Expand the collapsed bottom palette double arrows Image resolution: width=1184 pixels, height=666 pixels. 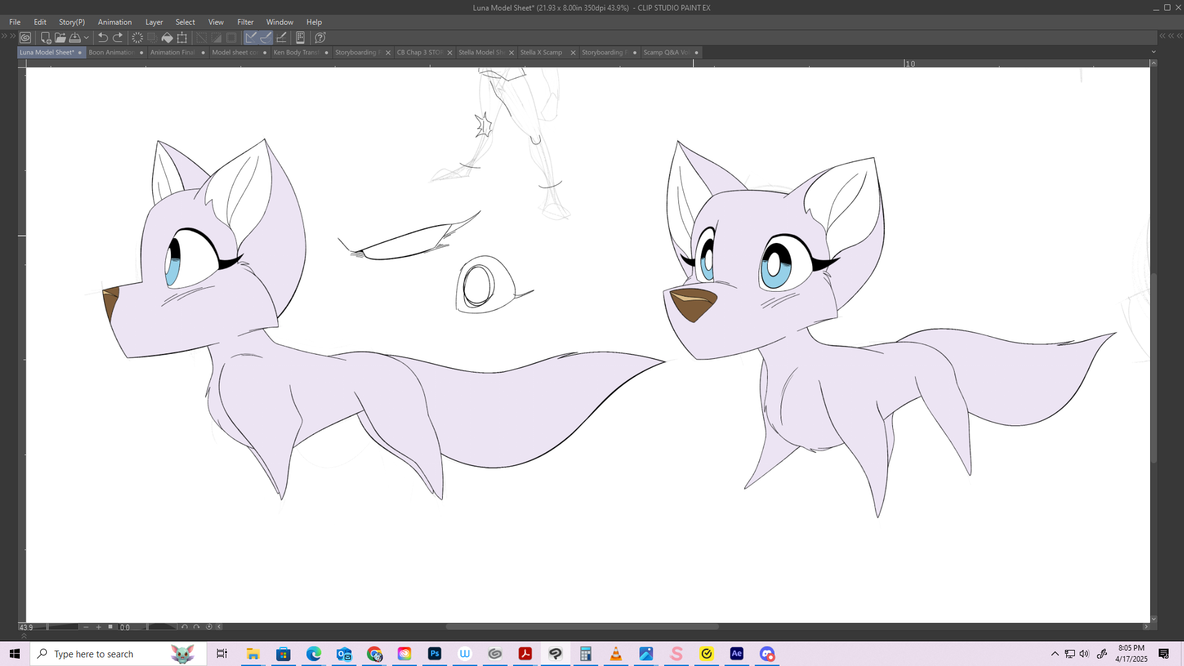[24, 636]
